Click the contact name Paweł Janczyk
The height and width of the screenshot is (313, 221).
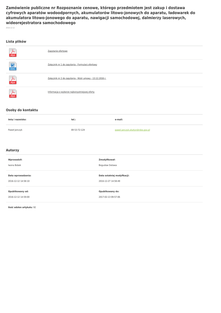(x=15, y=130)
